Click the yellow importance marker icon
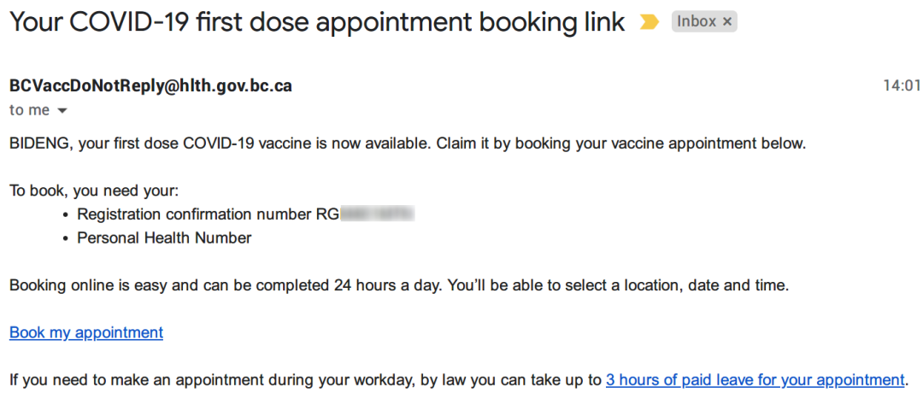Viewport: 923px width, 393px height. (x=650, y=22)
